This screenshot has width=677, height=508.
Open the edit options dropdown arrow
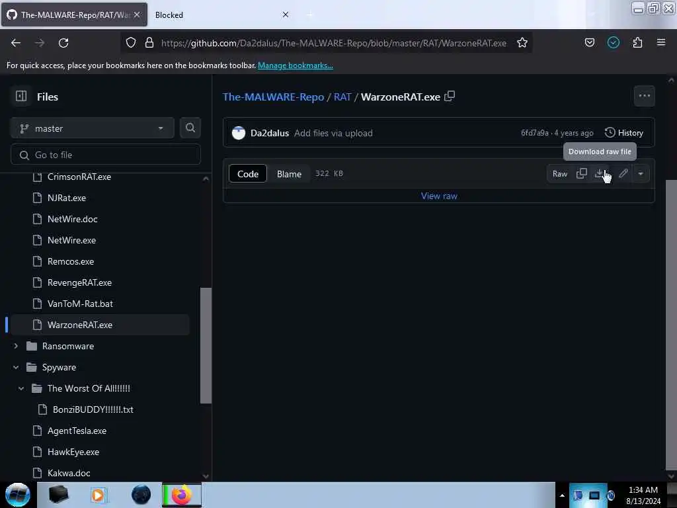(x=641, y=174)
